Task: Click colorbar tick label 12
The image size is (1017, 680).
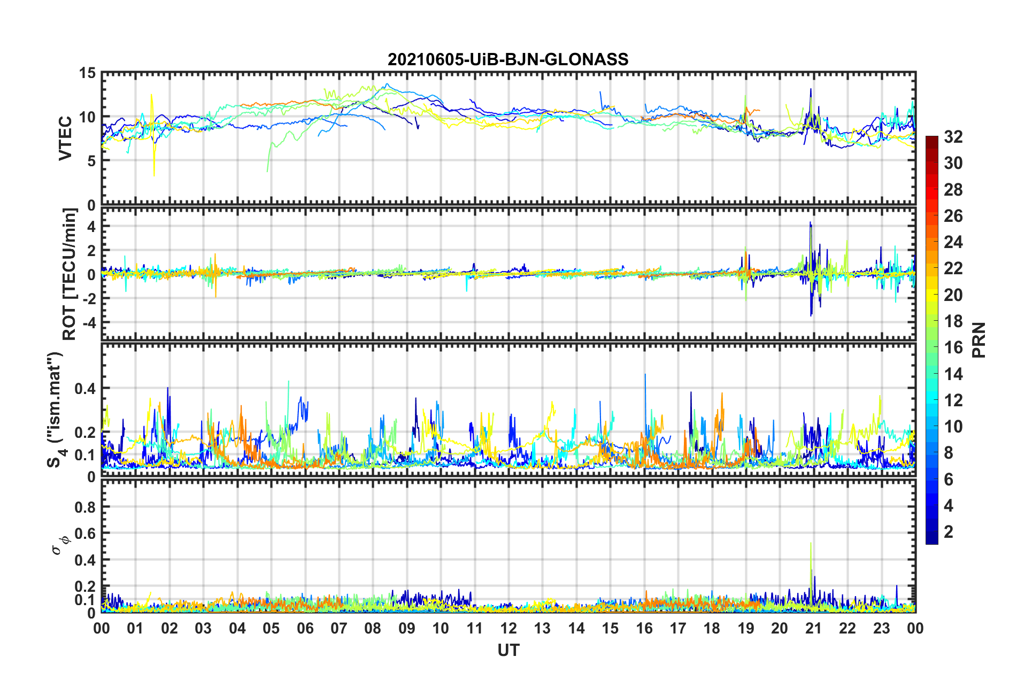Action: pos(953,400)
